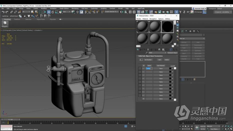This screenshot has height=131, width=233.
Task: Open the Workspaces Default dropdown
Action: point(225,9)
